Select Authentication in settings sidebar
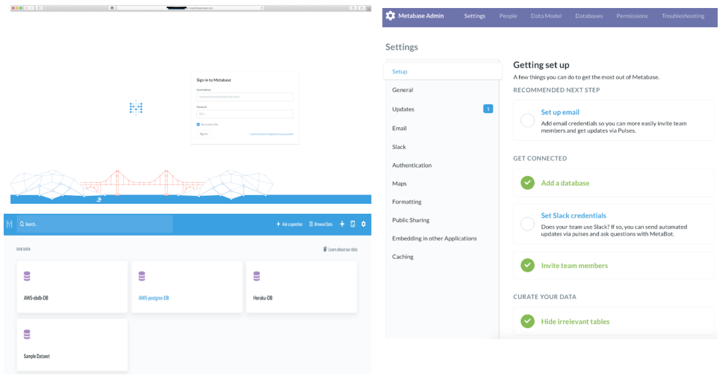This screenshot has height=378, width=724. point(412,166)
